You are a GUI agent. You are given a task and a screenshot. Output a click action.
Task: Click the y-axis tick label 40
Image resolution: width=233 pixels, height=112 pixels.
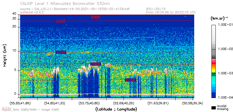[x=14, y=14]
